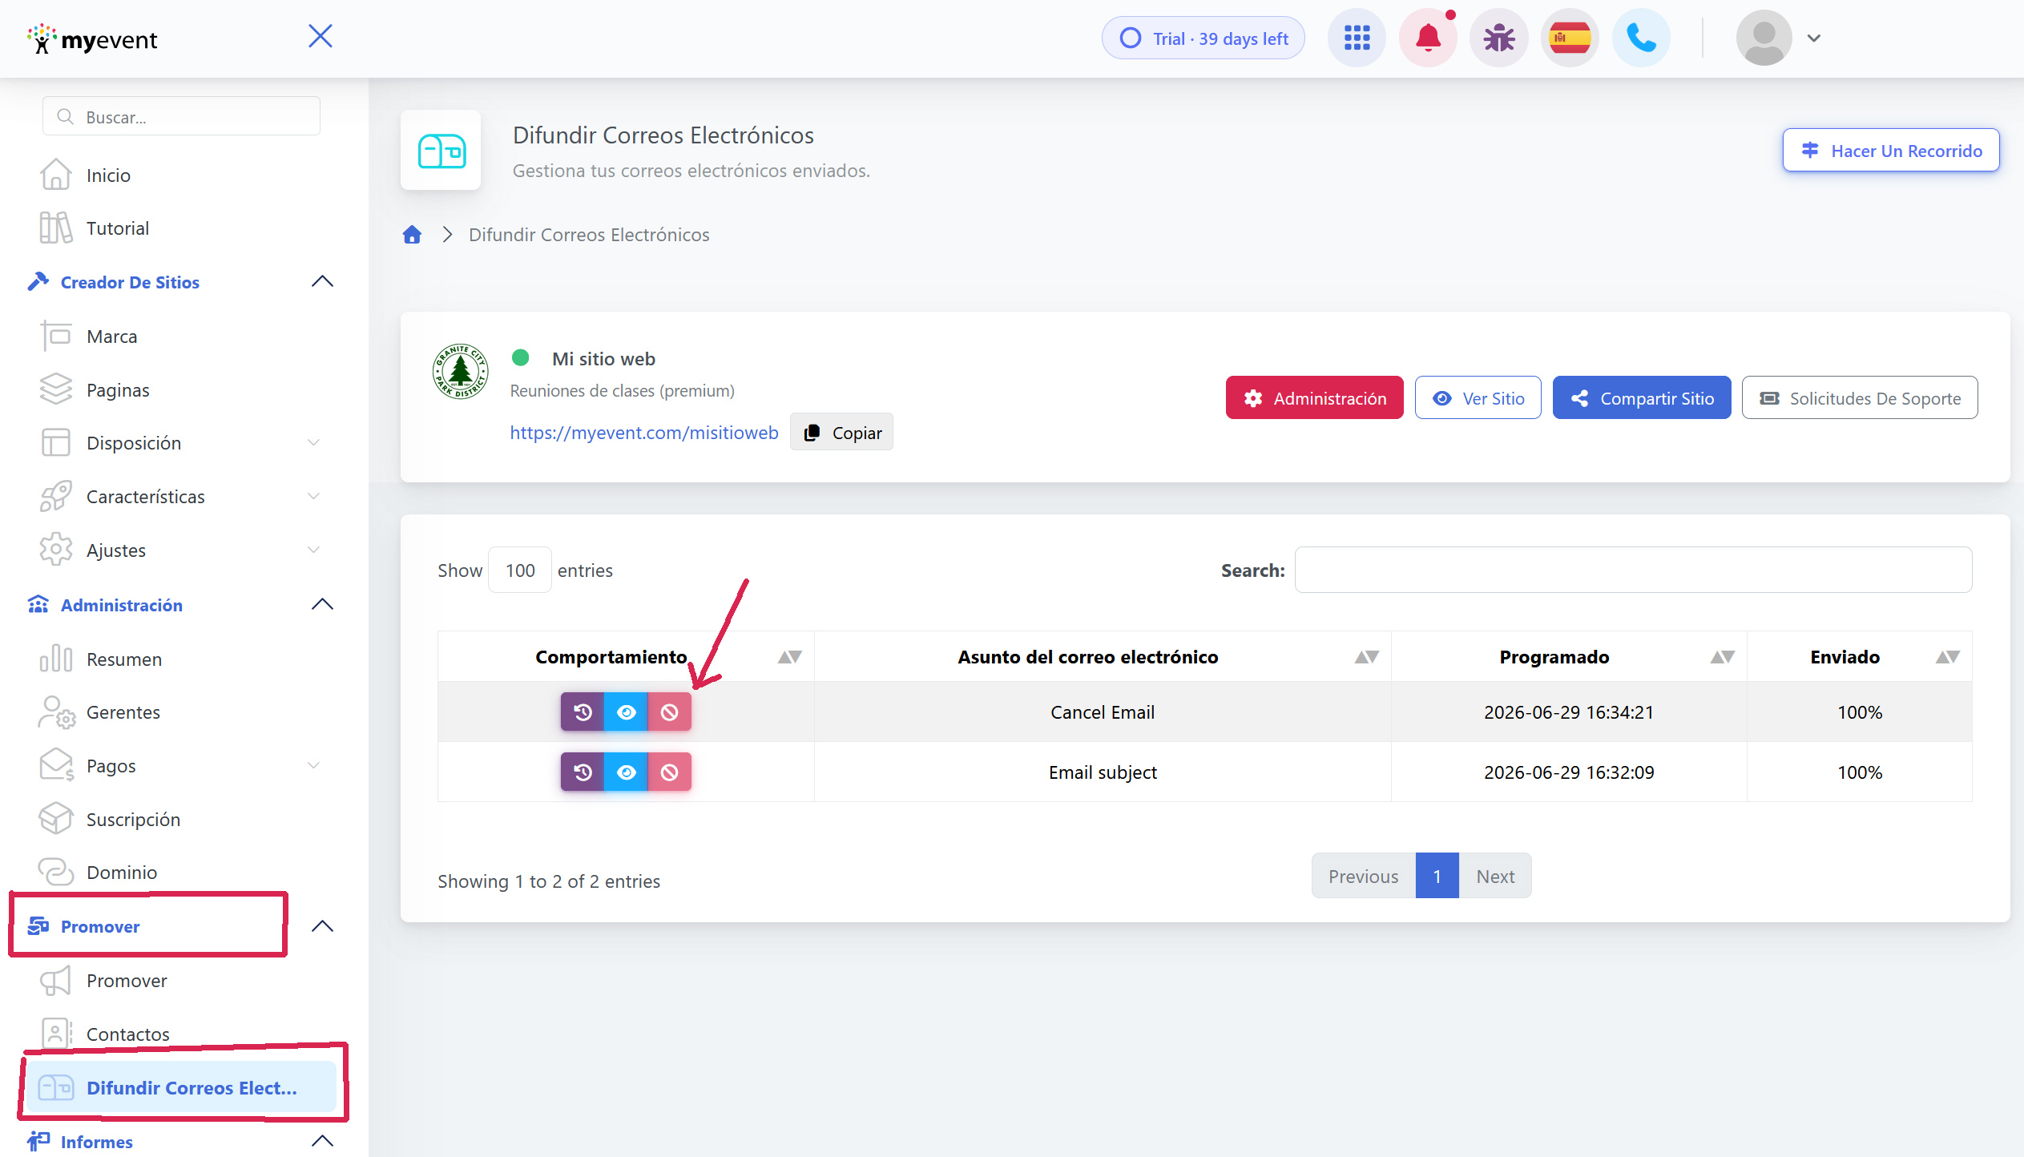This screenshot has height=1157, width=2024.
Task: Click the phone contact icon
Action: click(1641, 38)
